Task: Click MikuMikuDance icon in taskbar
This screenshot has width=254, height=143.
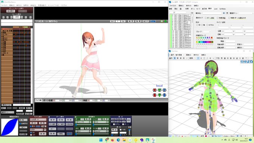Action: tap(148, 140)
